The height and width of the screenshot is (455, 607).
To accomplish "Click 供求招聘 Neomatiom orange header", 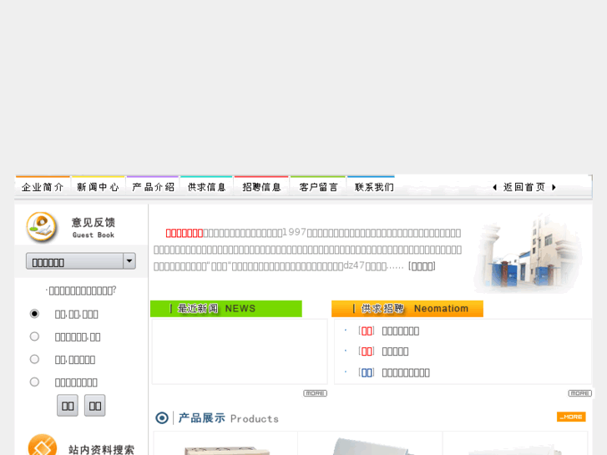I will 407,309.
